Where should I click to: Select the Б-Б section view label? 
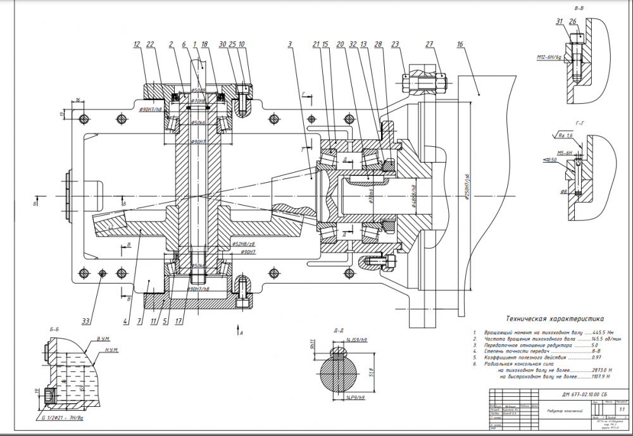[x=54, y=330]
